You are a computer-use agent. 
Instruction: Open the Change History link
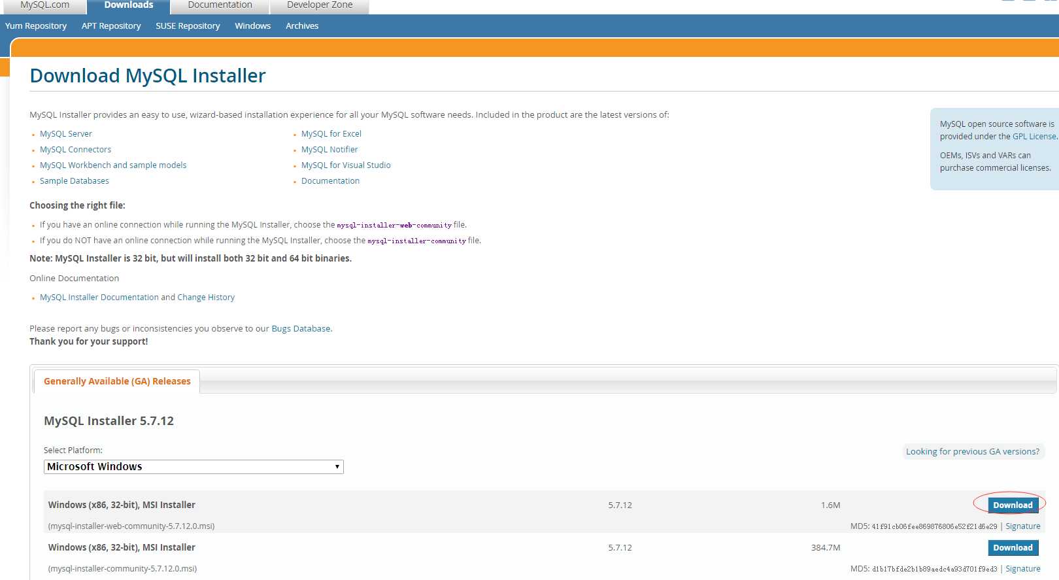tap(206, 298)
